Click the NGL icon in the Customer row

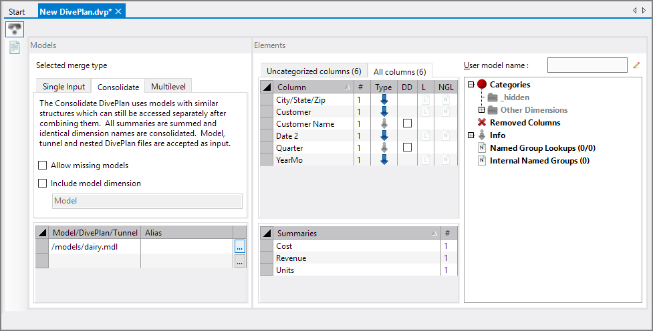pyautogui.click(x=445, y=112)
